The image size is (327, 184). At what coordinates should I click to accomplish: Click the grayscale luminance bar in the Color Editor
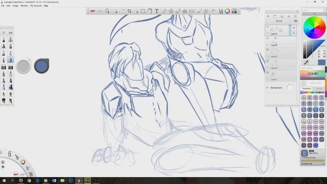point(305,49)
